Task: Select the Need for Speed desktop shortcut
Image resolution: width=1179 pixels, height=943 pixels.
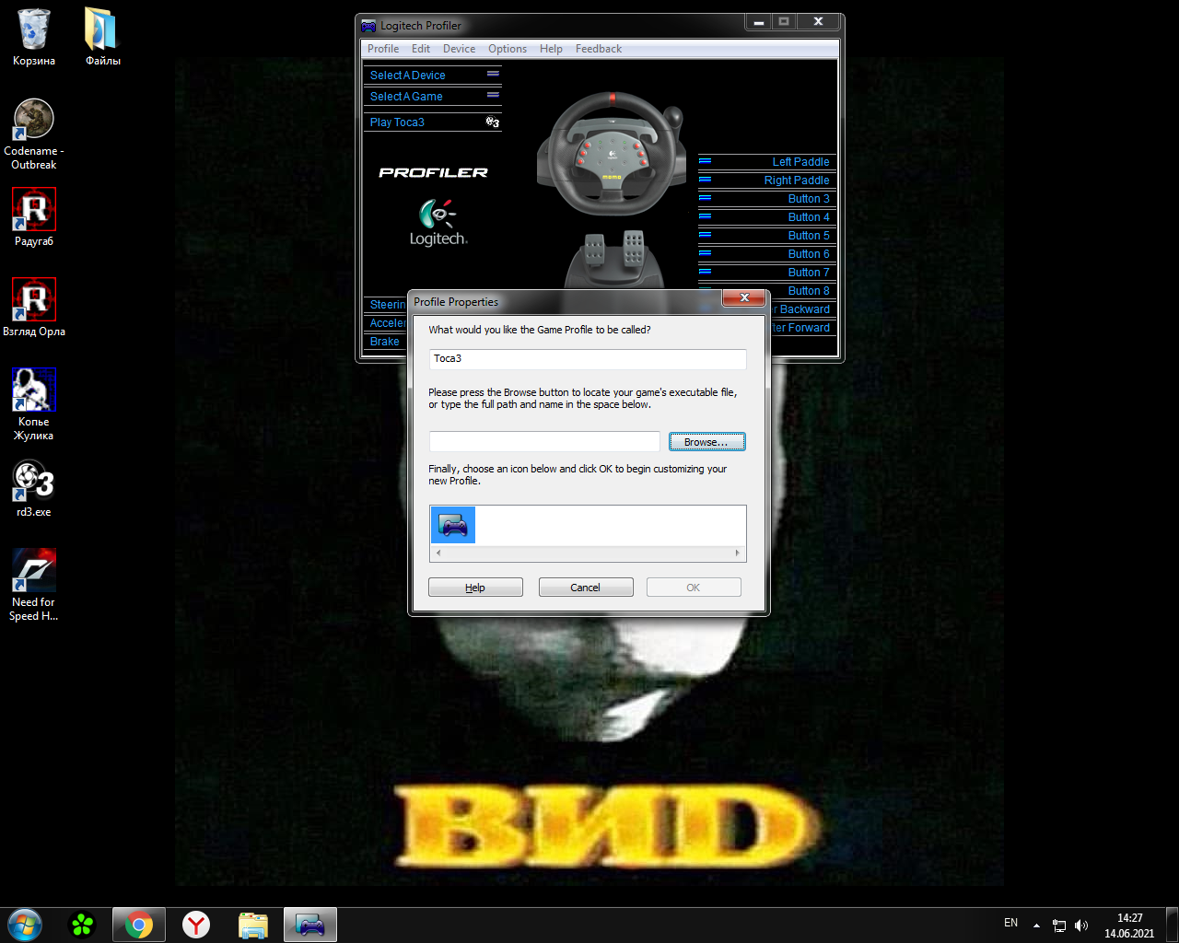Action: tap(34, 586)
